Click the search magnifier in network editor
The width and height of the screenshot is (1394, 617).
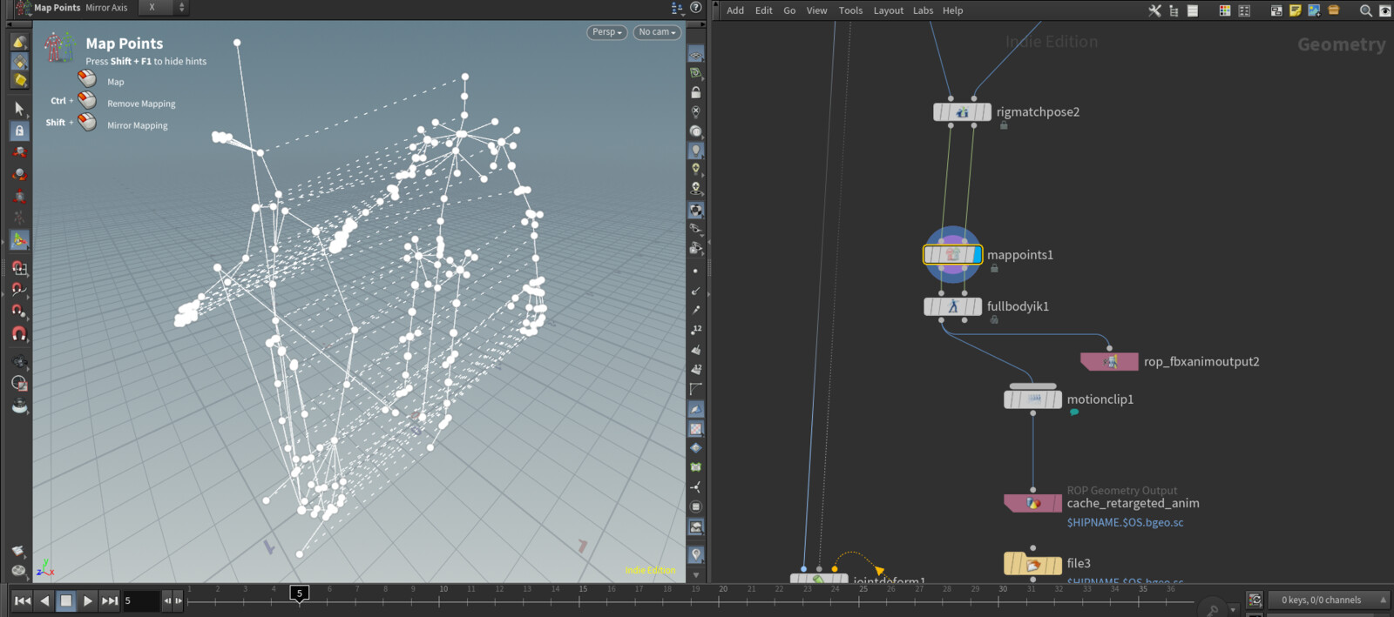(1365, 10)
